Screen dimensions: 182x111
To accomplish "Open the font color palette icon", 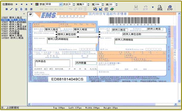I will coord(37,4).
